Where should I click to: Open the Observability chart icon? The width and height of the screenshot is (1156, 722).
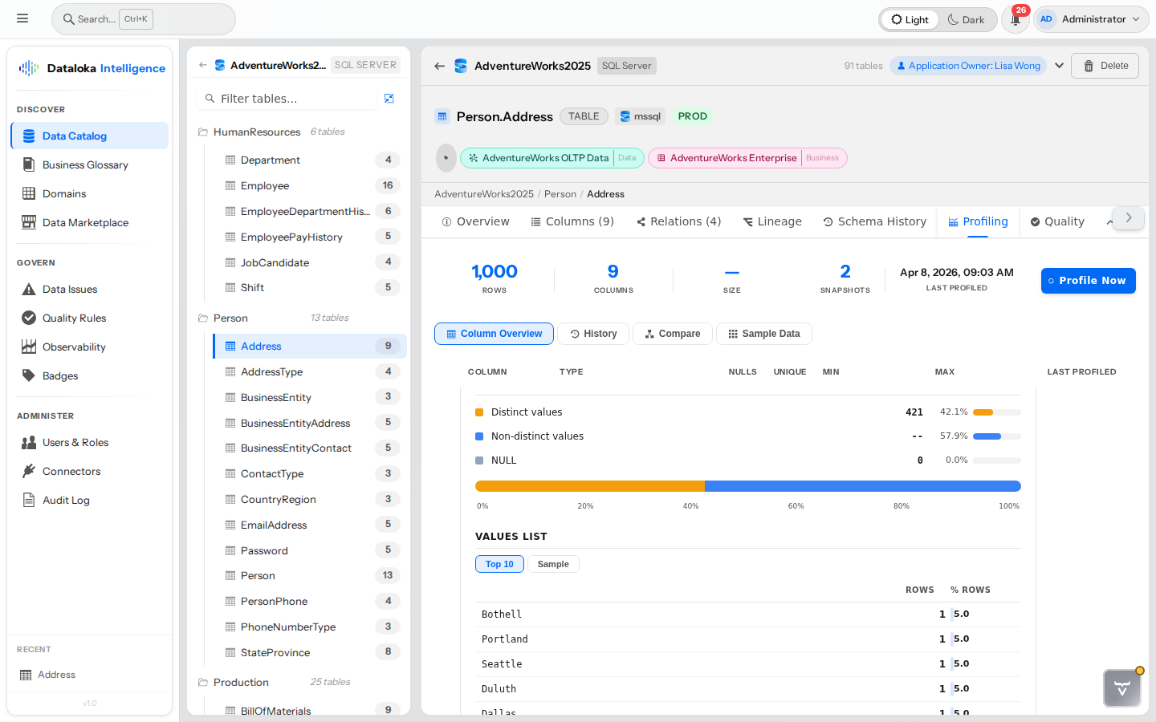point(29,347)
